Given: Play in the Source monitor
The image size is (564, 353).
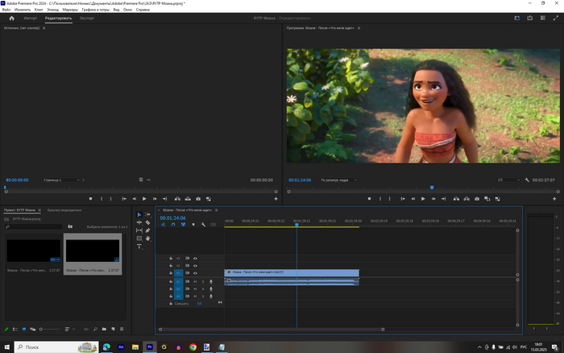Looking at the screenshot, I should click(x=144, y=198).
